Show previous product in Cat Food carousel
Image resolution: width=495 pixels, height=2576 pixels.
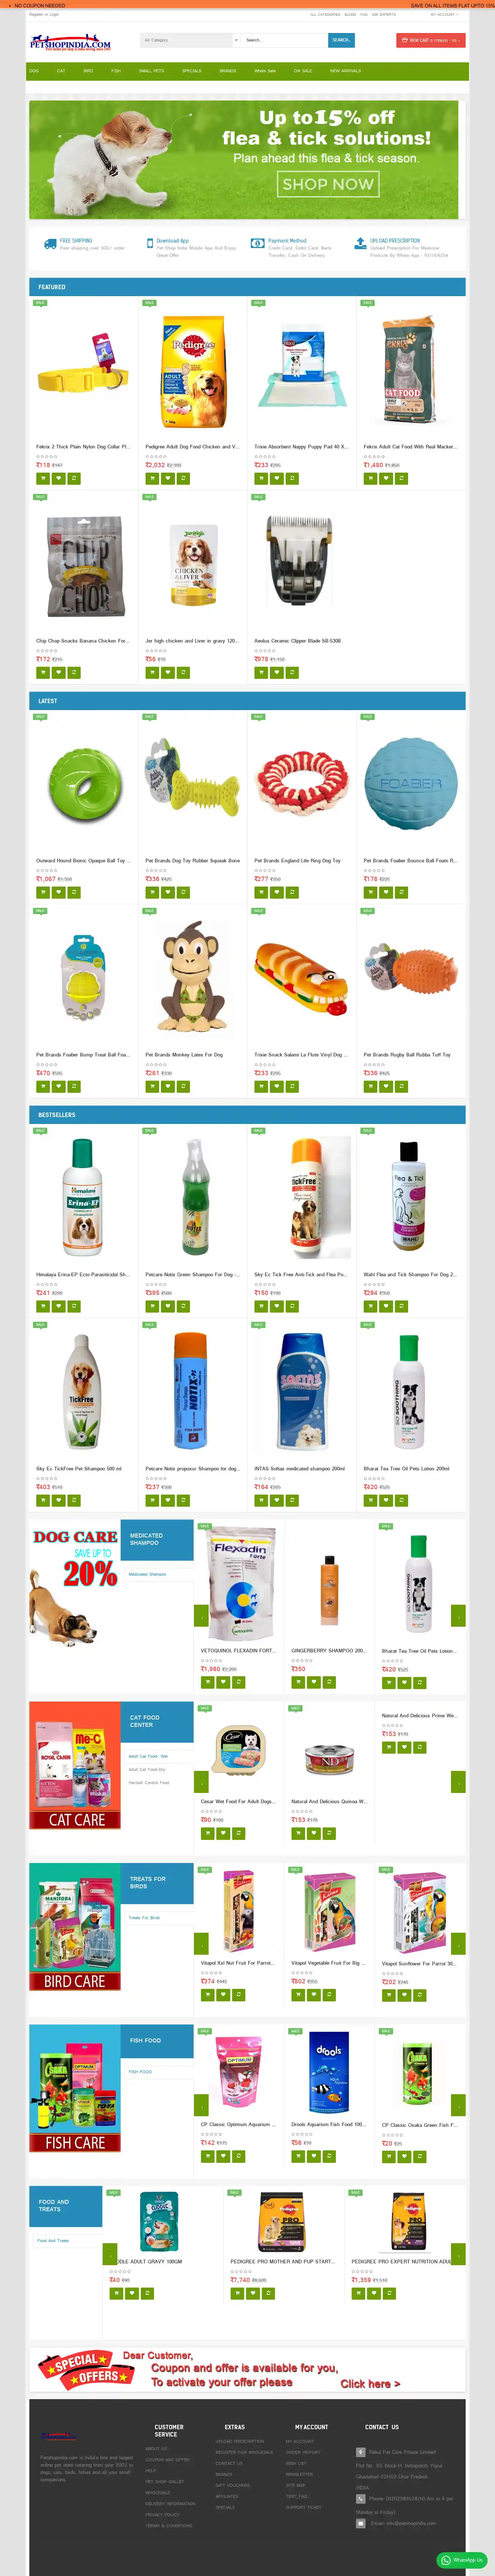click(x=201, y=1781)
